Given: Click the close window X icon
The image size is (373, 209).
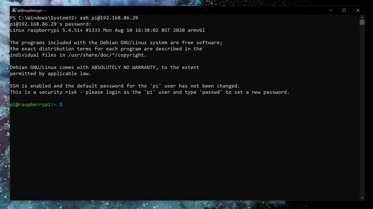Looking at the screenshot, I should point(358,10).
